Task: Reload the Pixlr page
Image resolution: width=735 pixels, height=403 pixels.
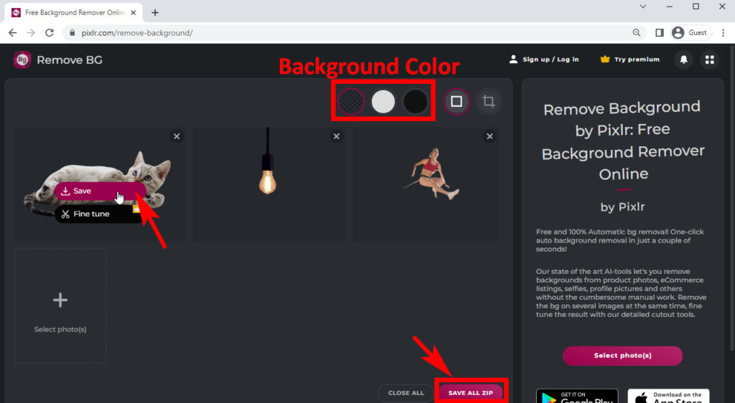Action: (x=50, y=33)
